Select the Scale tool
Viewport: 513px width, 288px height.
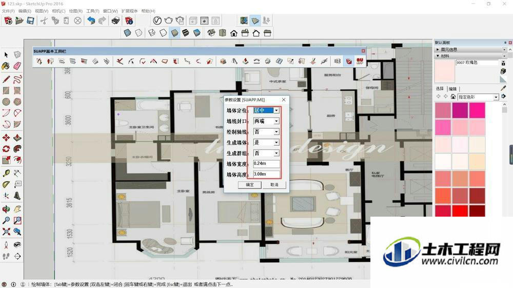point(6,160)
